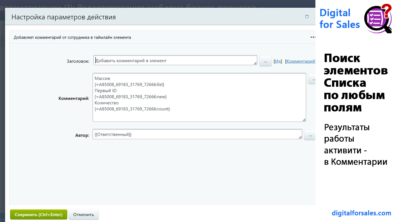Open the digitalforsales.com link
Viewport: 395px width, 222px height.
(361, 213)
